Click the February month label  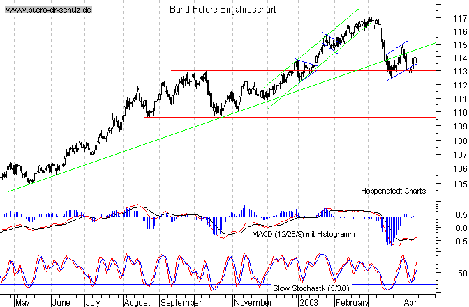coord(352,303)
